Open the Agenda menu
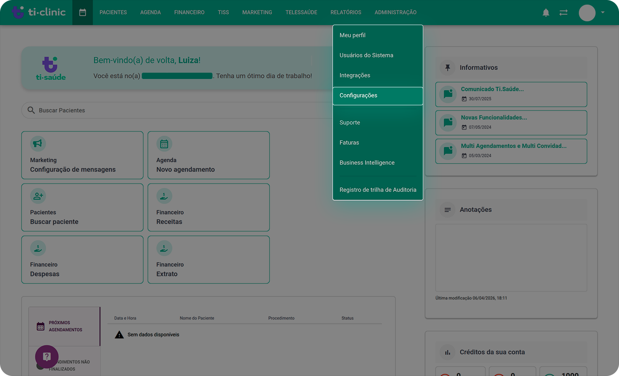Viewport: 619px width, 376px height. click(151, 13)
